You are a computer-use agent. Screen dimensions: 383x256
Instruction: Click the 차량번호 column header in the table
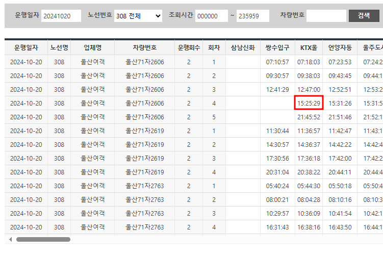click(x=144, y=48)
